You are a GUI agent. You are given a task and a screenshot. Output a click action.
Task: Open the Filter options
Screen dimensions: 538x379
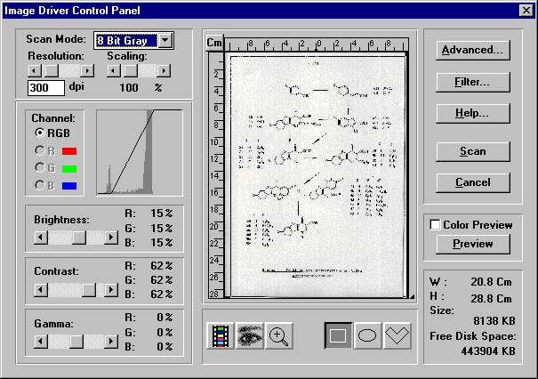click(x=472, y=83)
